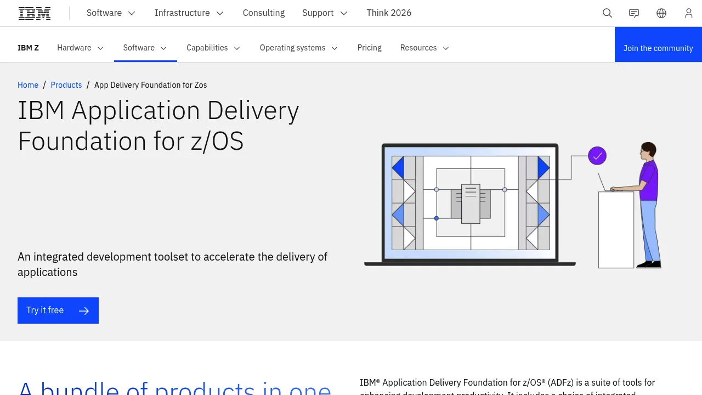Click the 'An integrated development toolset' tagline
Viewport: 702px width, 395px height.
(173, 264)
